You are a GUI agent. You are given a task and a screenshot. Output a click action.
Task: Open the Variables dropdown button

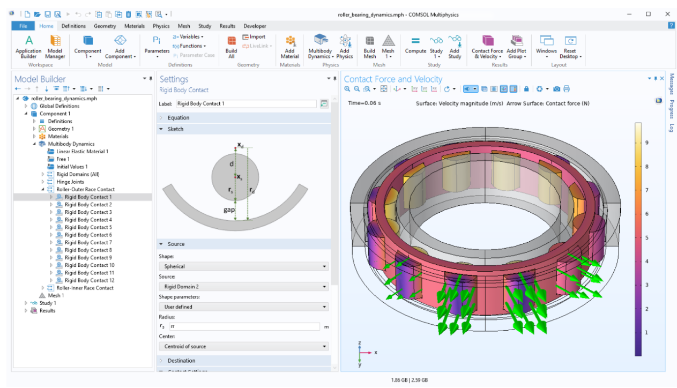point(188,36)
